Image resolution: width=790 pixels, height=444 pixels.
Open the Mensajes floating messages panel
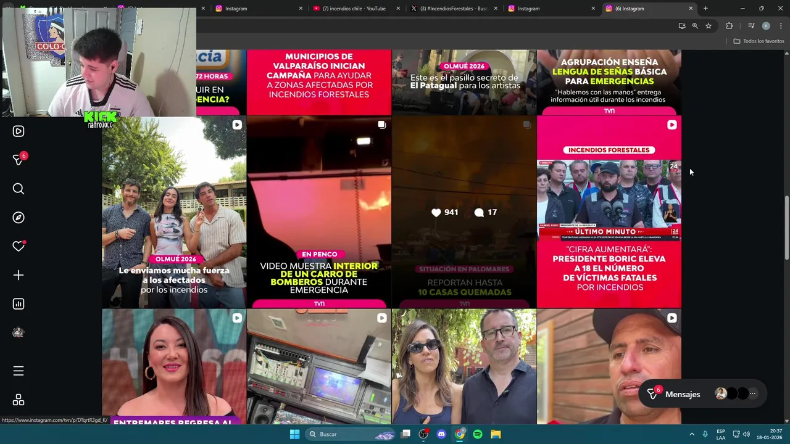702,394
